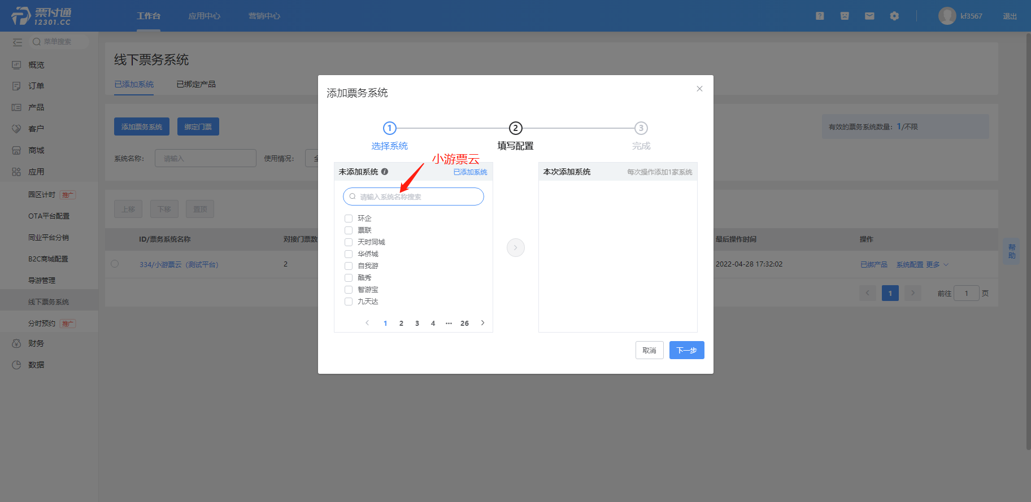This screenshot has width=1031, height=502.
Task: Tick the 智游宝 checkbox
Action: click(349, 290)
